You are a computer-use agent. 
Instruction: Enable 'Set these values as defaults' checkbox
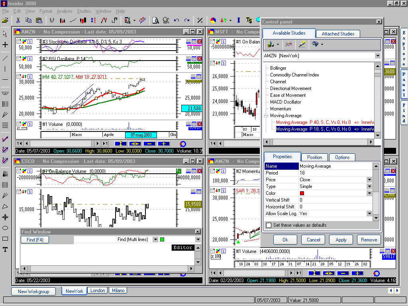click(x=269, y=225)
